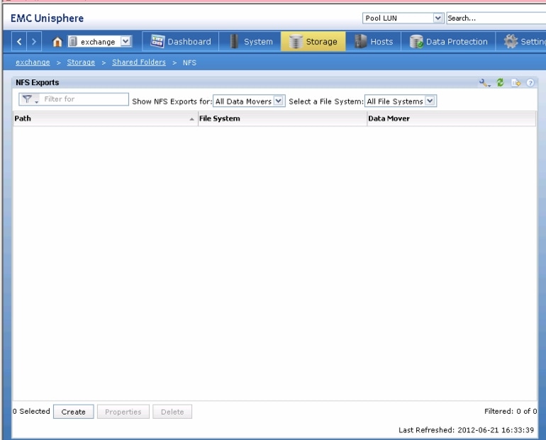Click the export table data icon
Screen dimensions: 546x440
coord(516,83)
